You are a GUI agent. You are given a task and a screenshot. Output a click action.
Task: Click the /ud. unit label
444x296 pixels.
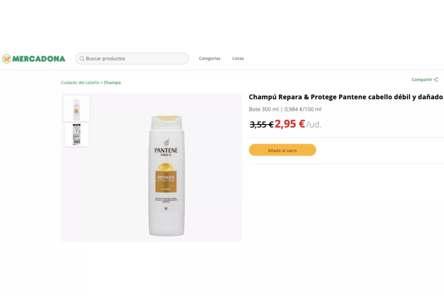[x=314, y=125]
